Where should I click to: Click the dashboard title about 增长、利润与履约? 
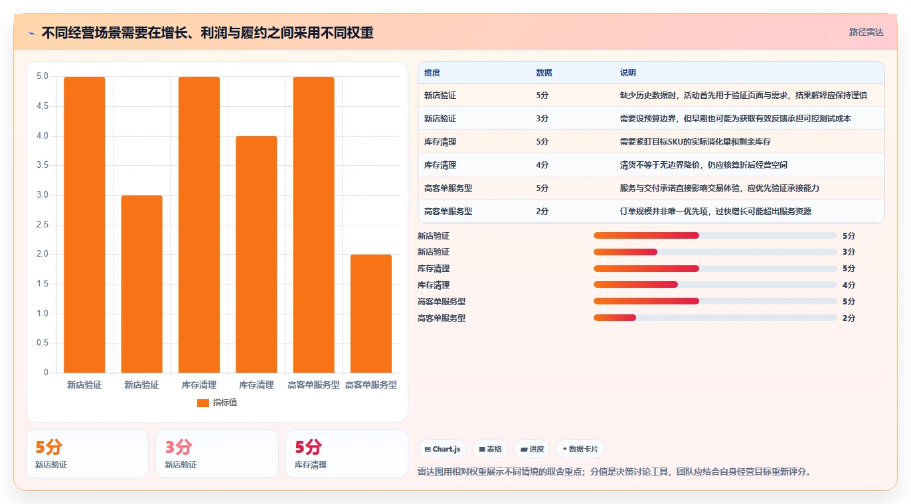[207, 32]
